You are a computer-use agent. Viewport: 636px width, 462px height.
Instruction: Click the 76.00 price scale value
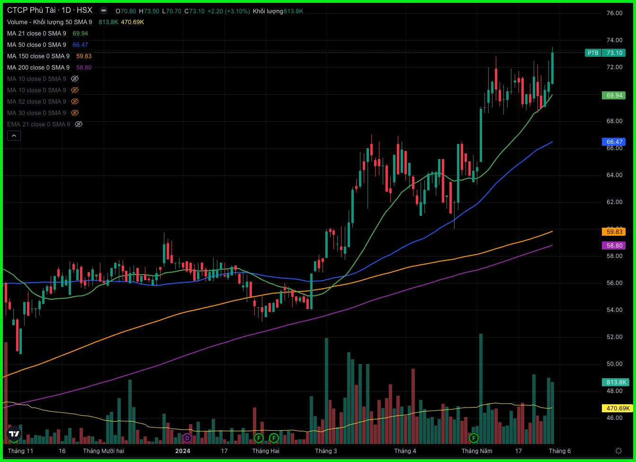coord(614,13)
